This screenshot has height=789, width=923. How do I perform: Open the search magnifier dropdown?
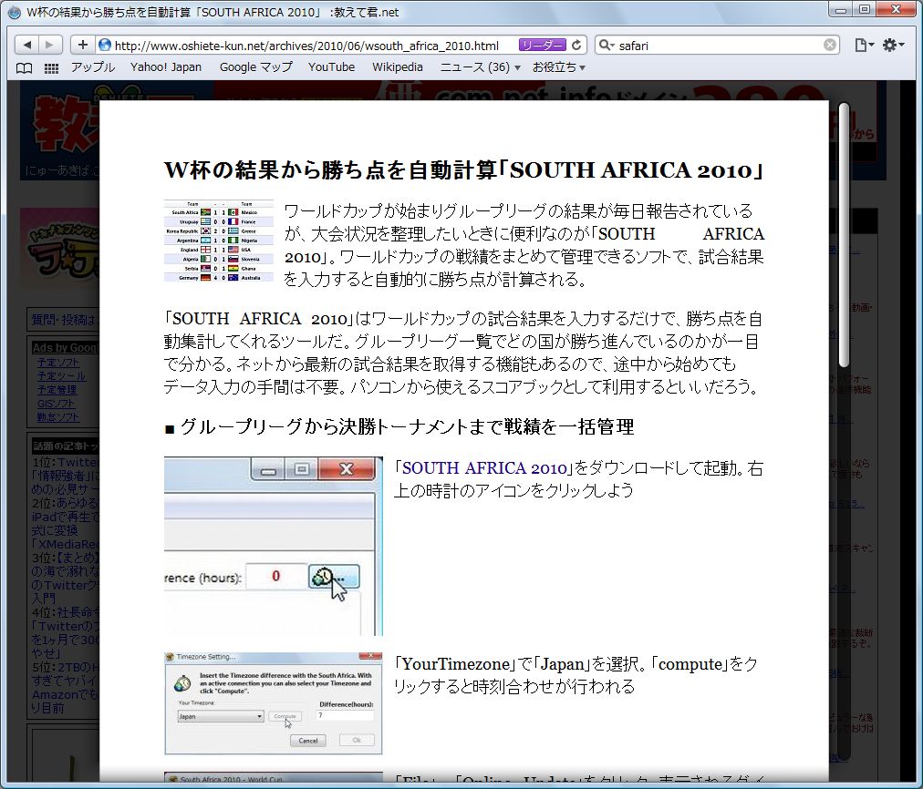(607, 46)
